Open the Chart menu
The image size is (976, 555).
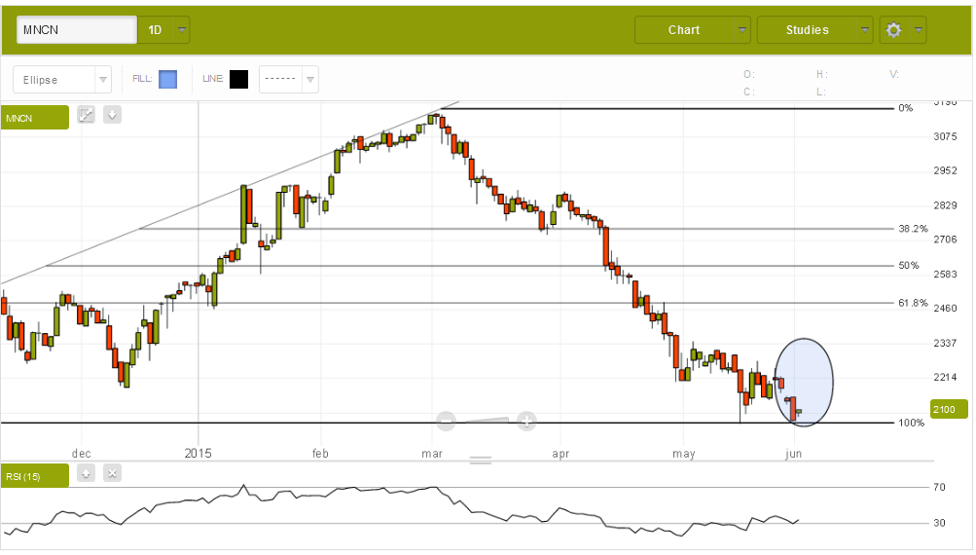tap(692, 30)
